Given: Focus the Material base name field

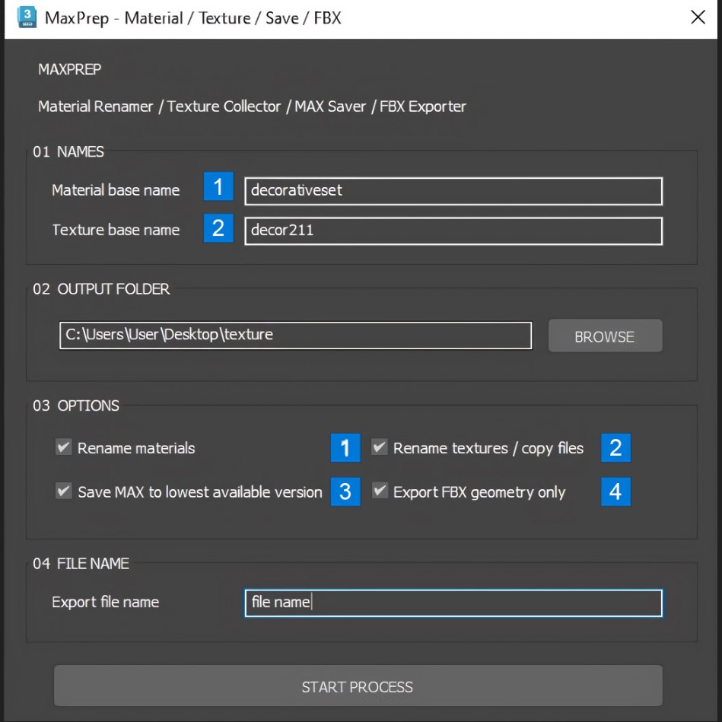Looking at the screenshot, I should 453,191.
